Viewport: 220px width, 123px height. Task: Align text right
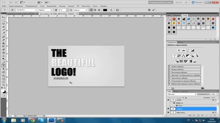click(x=99, y=10)
